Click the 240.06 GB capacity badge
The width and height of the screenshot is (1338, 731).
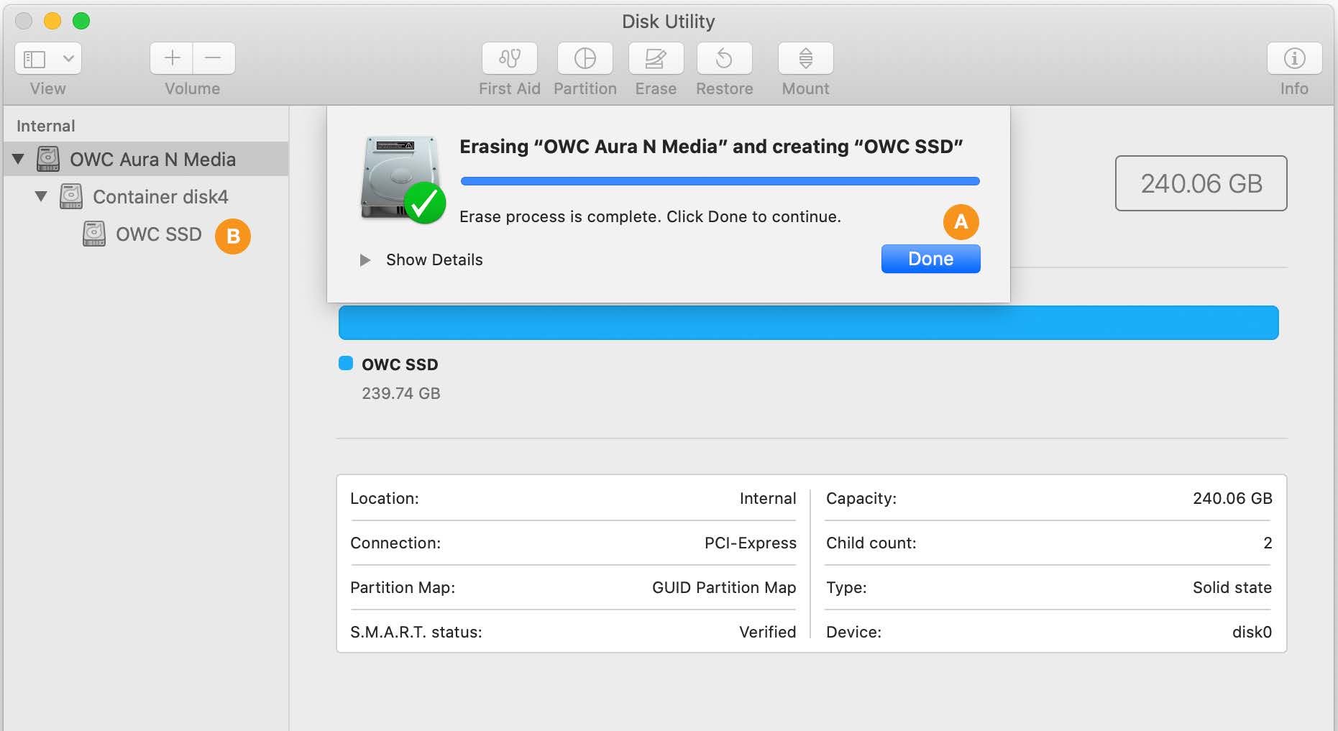coord(1201,184)
